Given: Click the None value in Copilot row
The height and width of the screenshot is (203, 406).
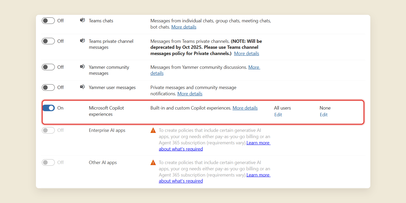Looking at the screenshot, I should 325,108.
